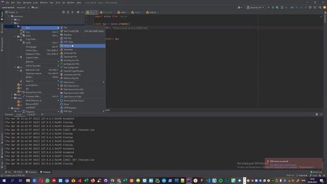Click the OpenAPI Specification icon
This screenshot has height=184, width=327.
tap(61, 71)
